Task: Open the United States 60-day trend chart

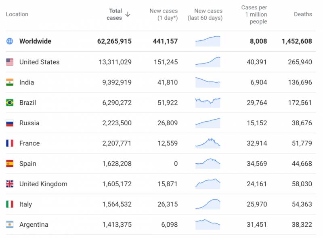Action: (x=208, y=61)
